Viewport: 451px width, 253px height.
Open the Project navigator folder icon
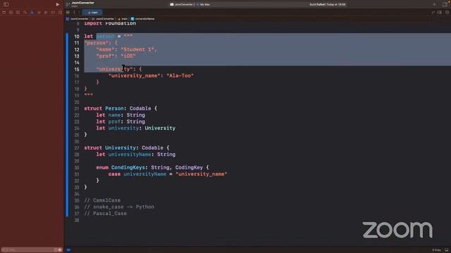coord(4,13)
